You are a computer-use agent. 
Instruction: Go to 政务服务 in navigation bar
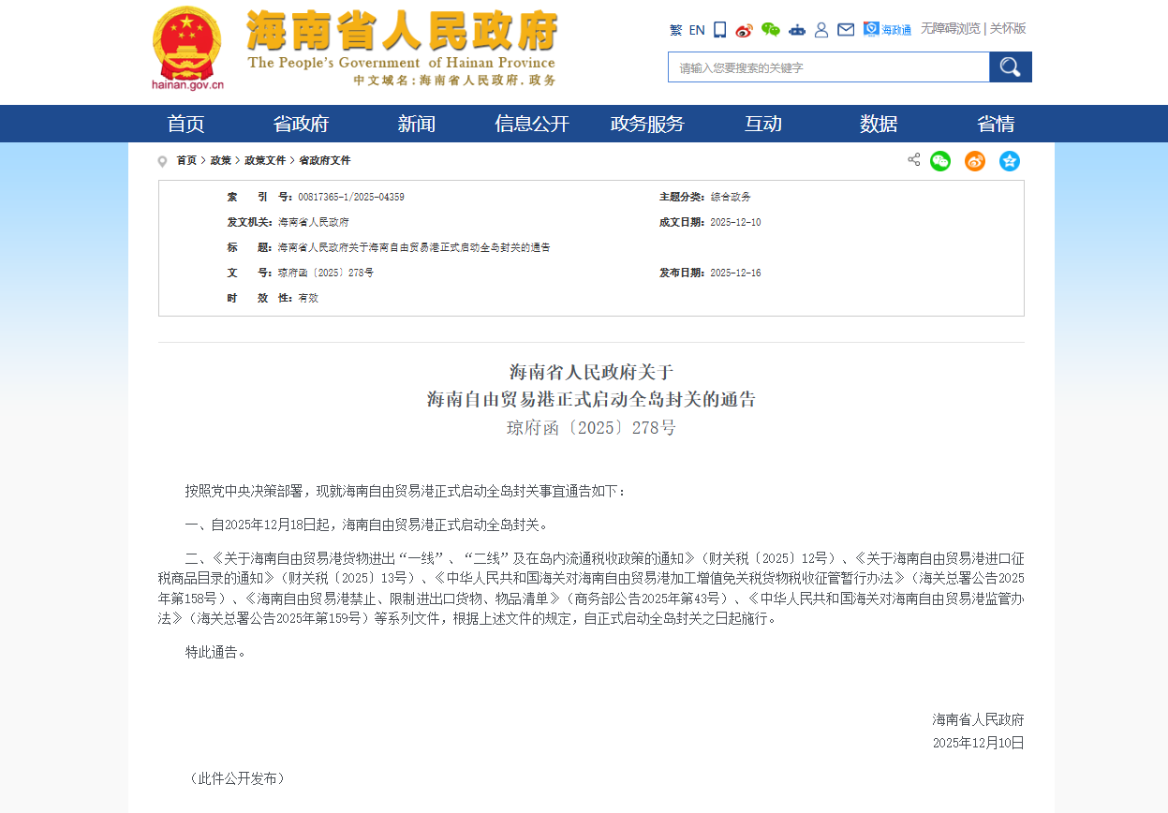pos(647,124)
